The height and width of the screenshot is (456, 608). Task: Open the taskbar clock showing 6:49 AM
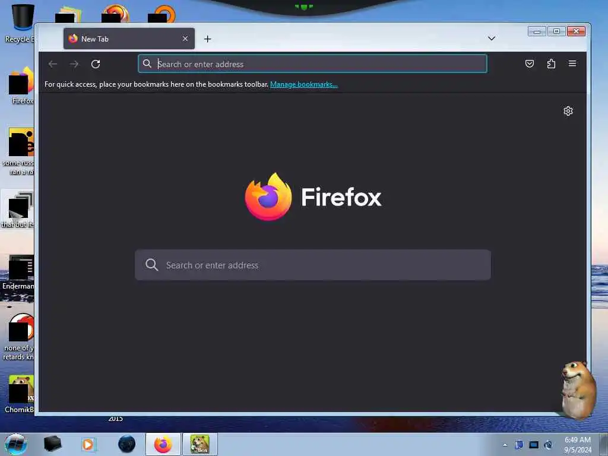tap(578, 445)
